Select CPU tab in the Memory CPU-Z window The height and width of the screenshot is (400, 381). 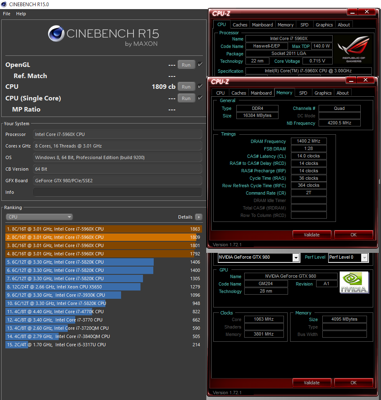220,93
